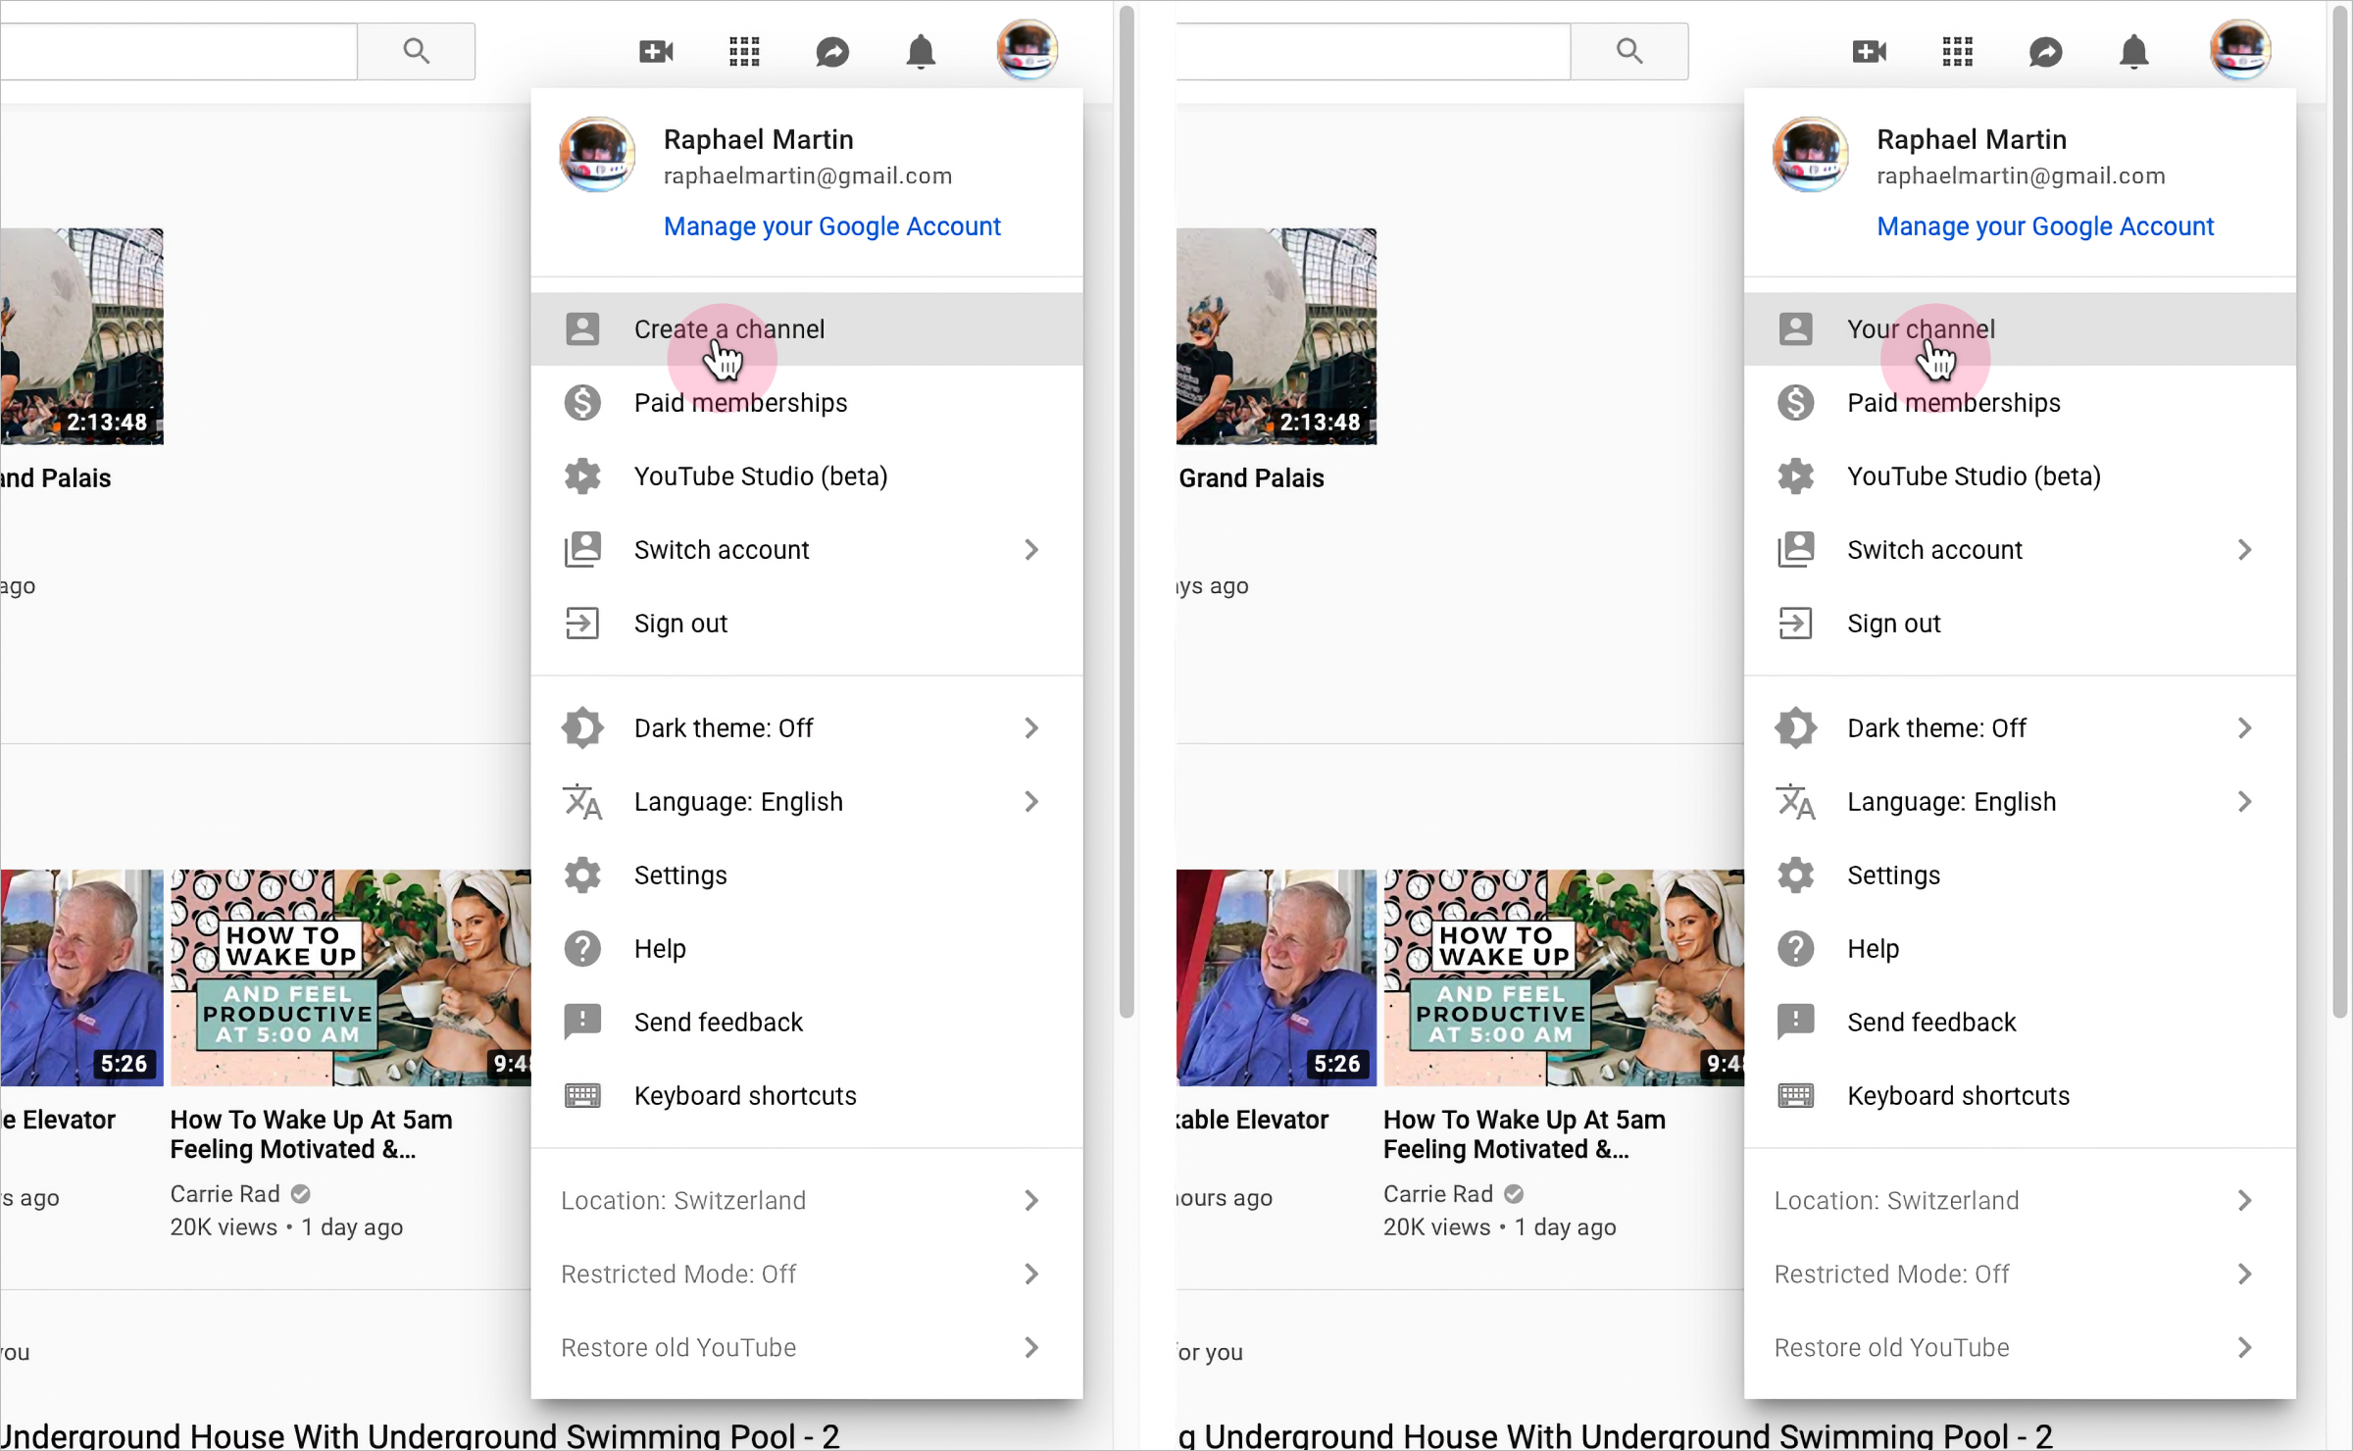This screenshot has width=2353, height=1451.
Task: Click the Grand Palais video title in right panel
Action: tap(1251, 478)
